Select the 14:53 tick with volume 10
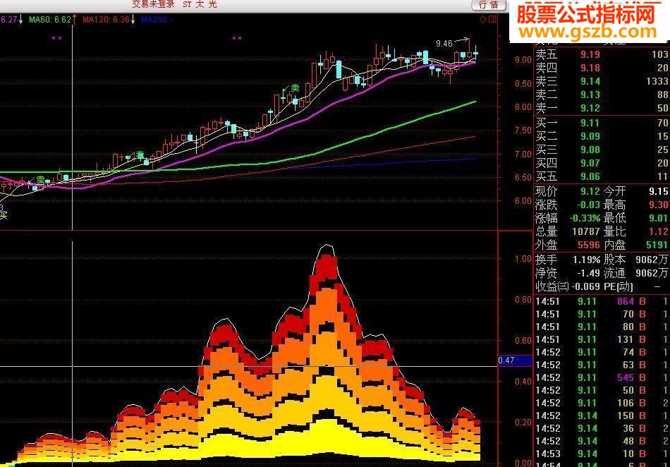Screen dimensions: 670x467 point(602,454)
